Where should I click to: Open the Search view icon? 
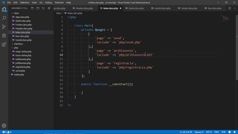pos(4,18)
